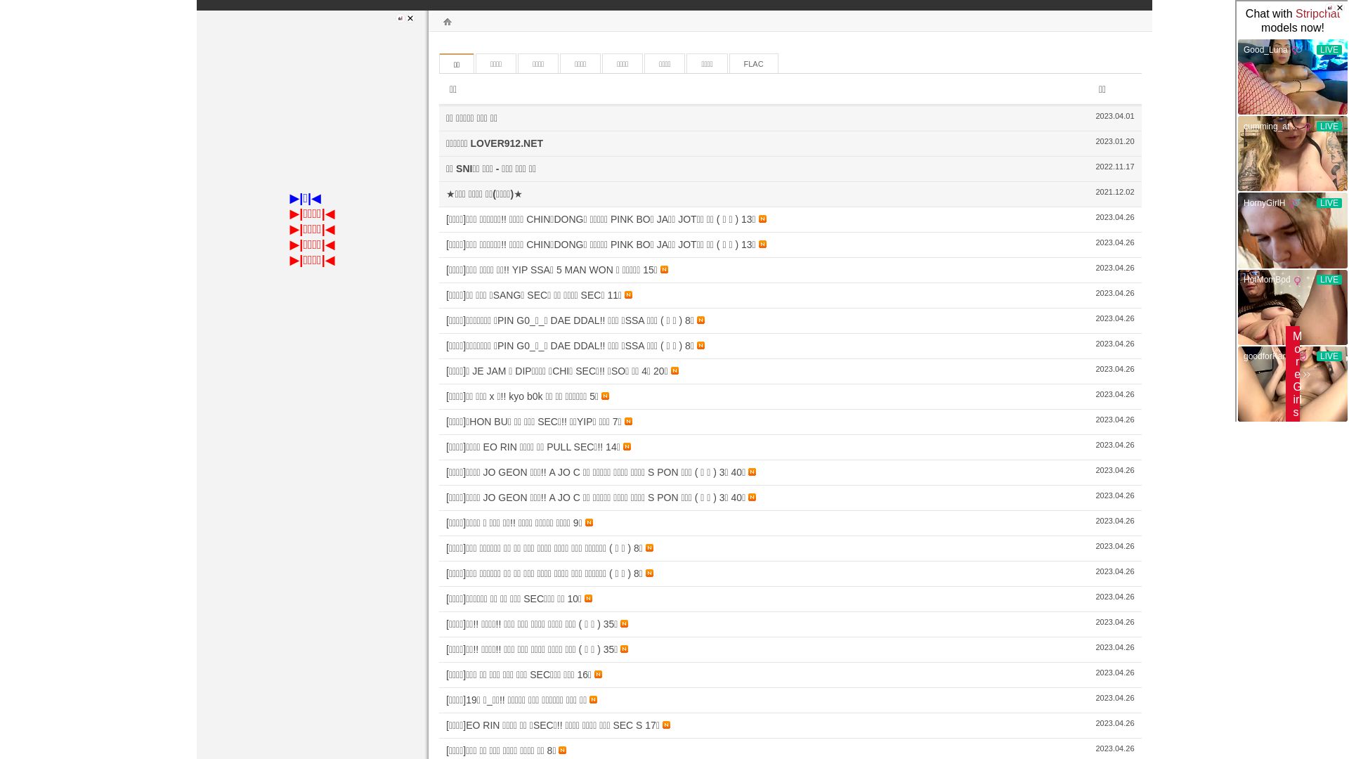
Task: Open the LOVER912.NET notice post
Action: [x=495, y=143]
